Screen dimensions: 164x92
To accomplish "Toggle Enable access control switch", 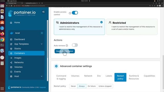I will click(x=75, y=13).
